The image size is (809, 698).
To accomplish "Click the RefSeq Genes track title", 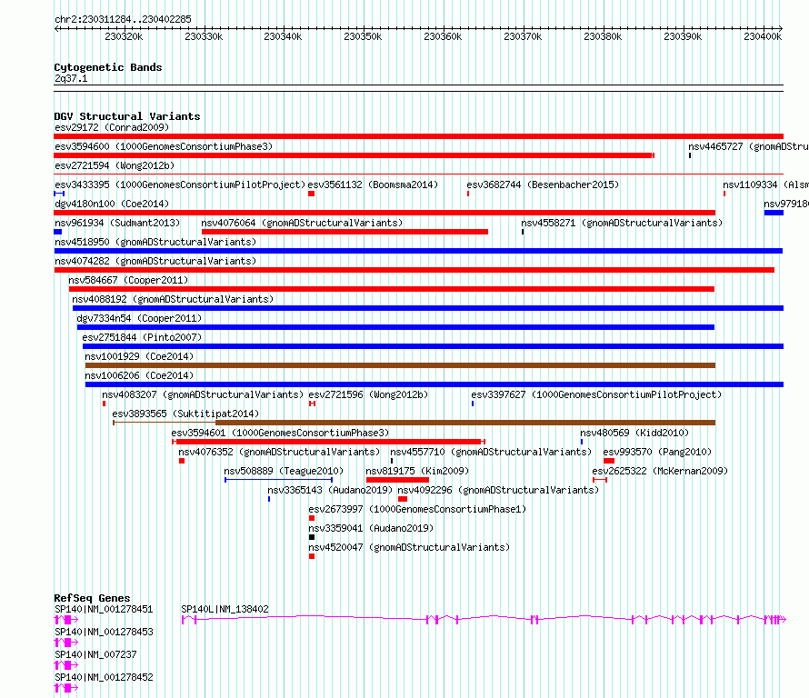I will pyautogui.click(x=92, y=598).
